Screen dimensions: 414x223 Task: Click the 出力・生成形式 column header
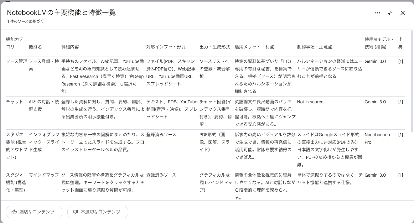215,47
